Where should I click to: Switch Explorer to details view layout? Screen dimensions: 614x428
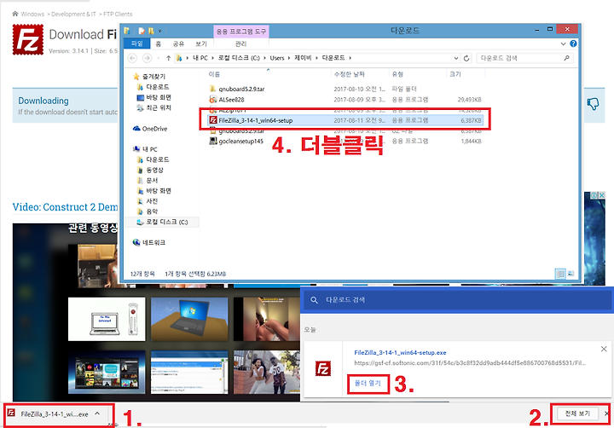click(560, 274)
